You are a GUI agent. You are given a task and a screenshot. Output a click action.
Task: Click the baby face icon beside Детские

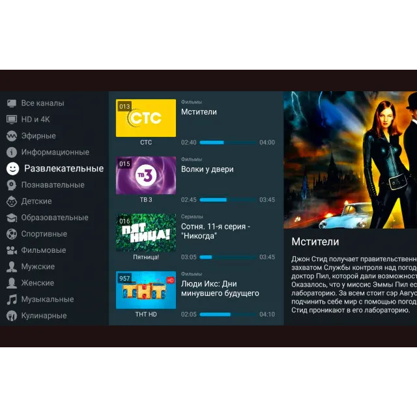point(12,201)
